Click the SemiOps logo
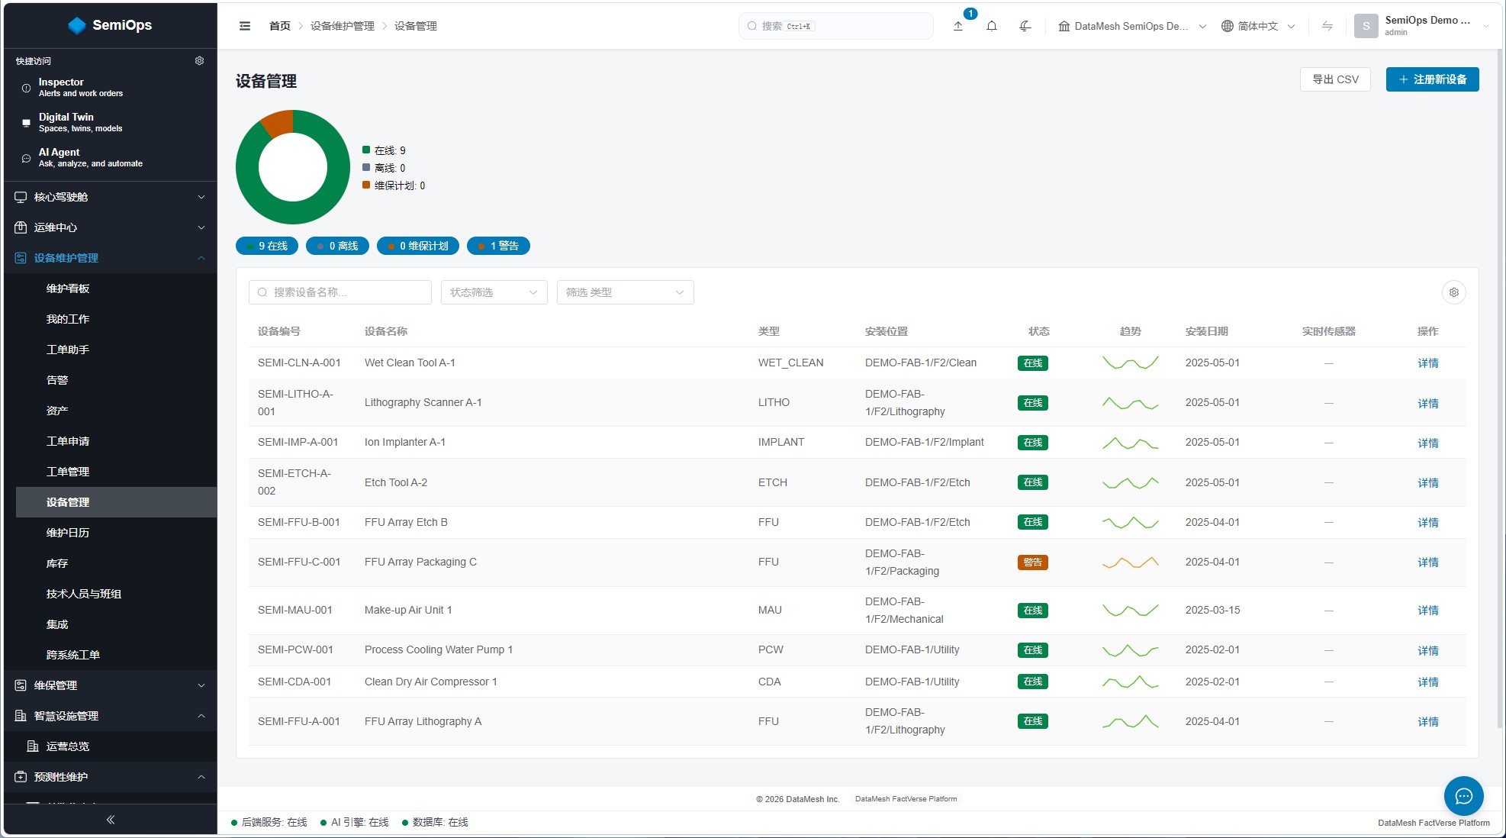The width and height of the screenshot is (1506, 838). (111, 25)
